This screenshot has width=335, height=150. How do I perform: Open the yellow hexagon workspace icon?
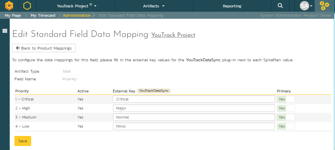27,6
